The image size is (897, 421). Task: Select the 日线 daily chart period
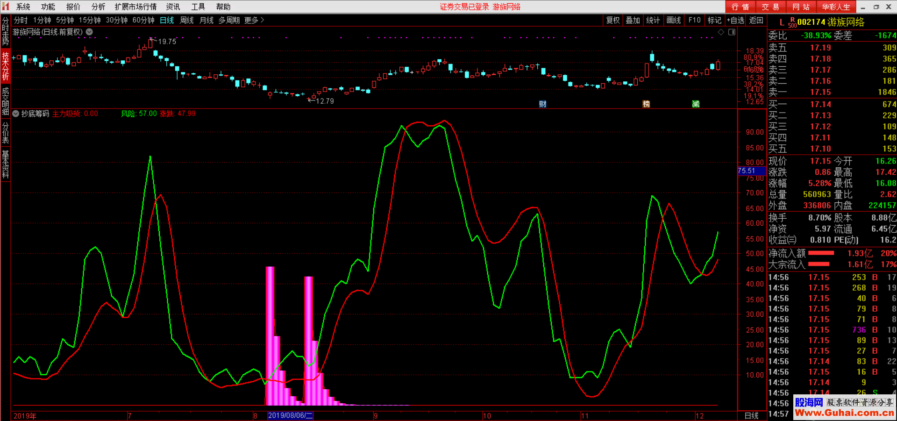[x=167, y=20]
